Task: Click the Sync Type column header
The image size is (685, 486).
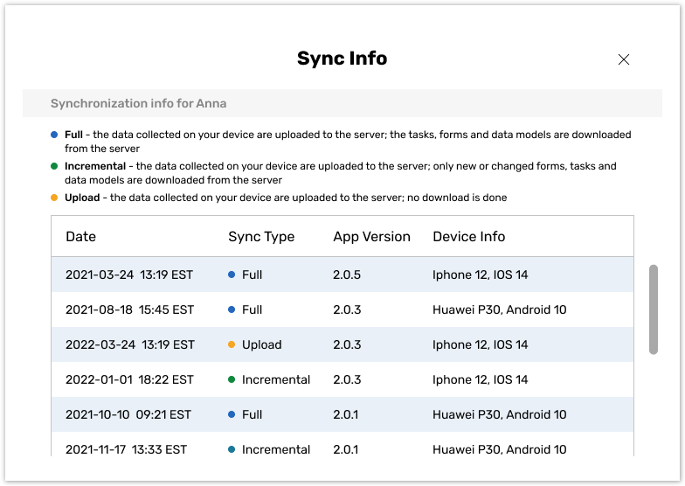Action: 261,237
